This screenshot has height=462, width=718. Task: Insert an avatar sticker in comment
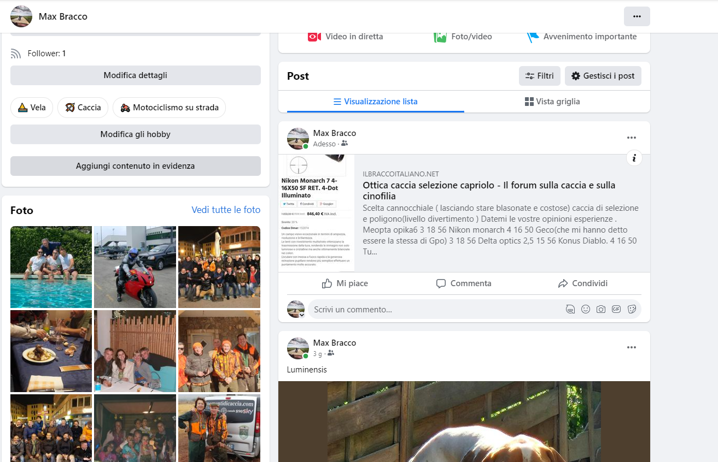click(570, 309)
